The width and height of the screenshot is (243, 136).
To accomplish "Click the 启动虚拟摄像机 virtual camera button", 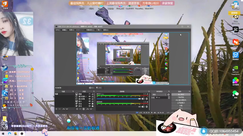I will (x=181, y=100).
